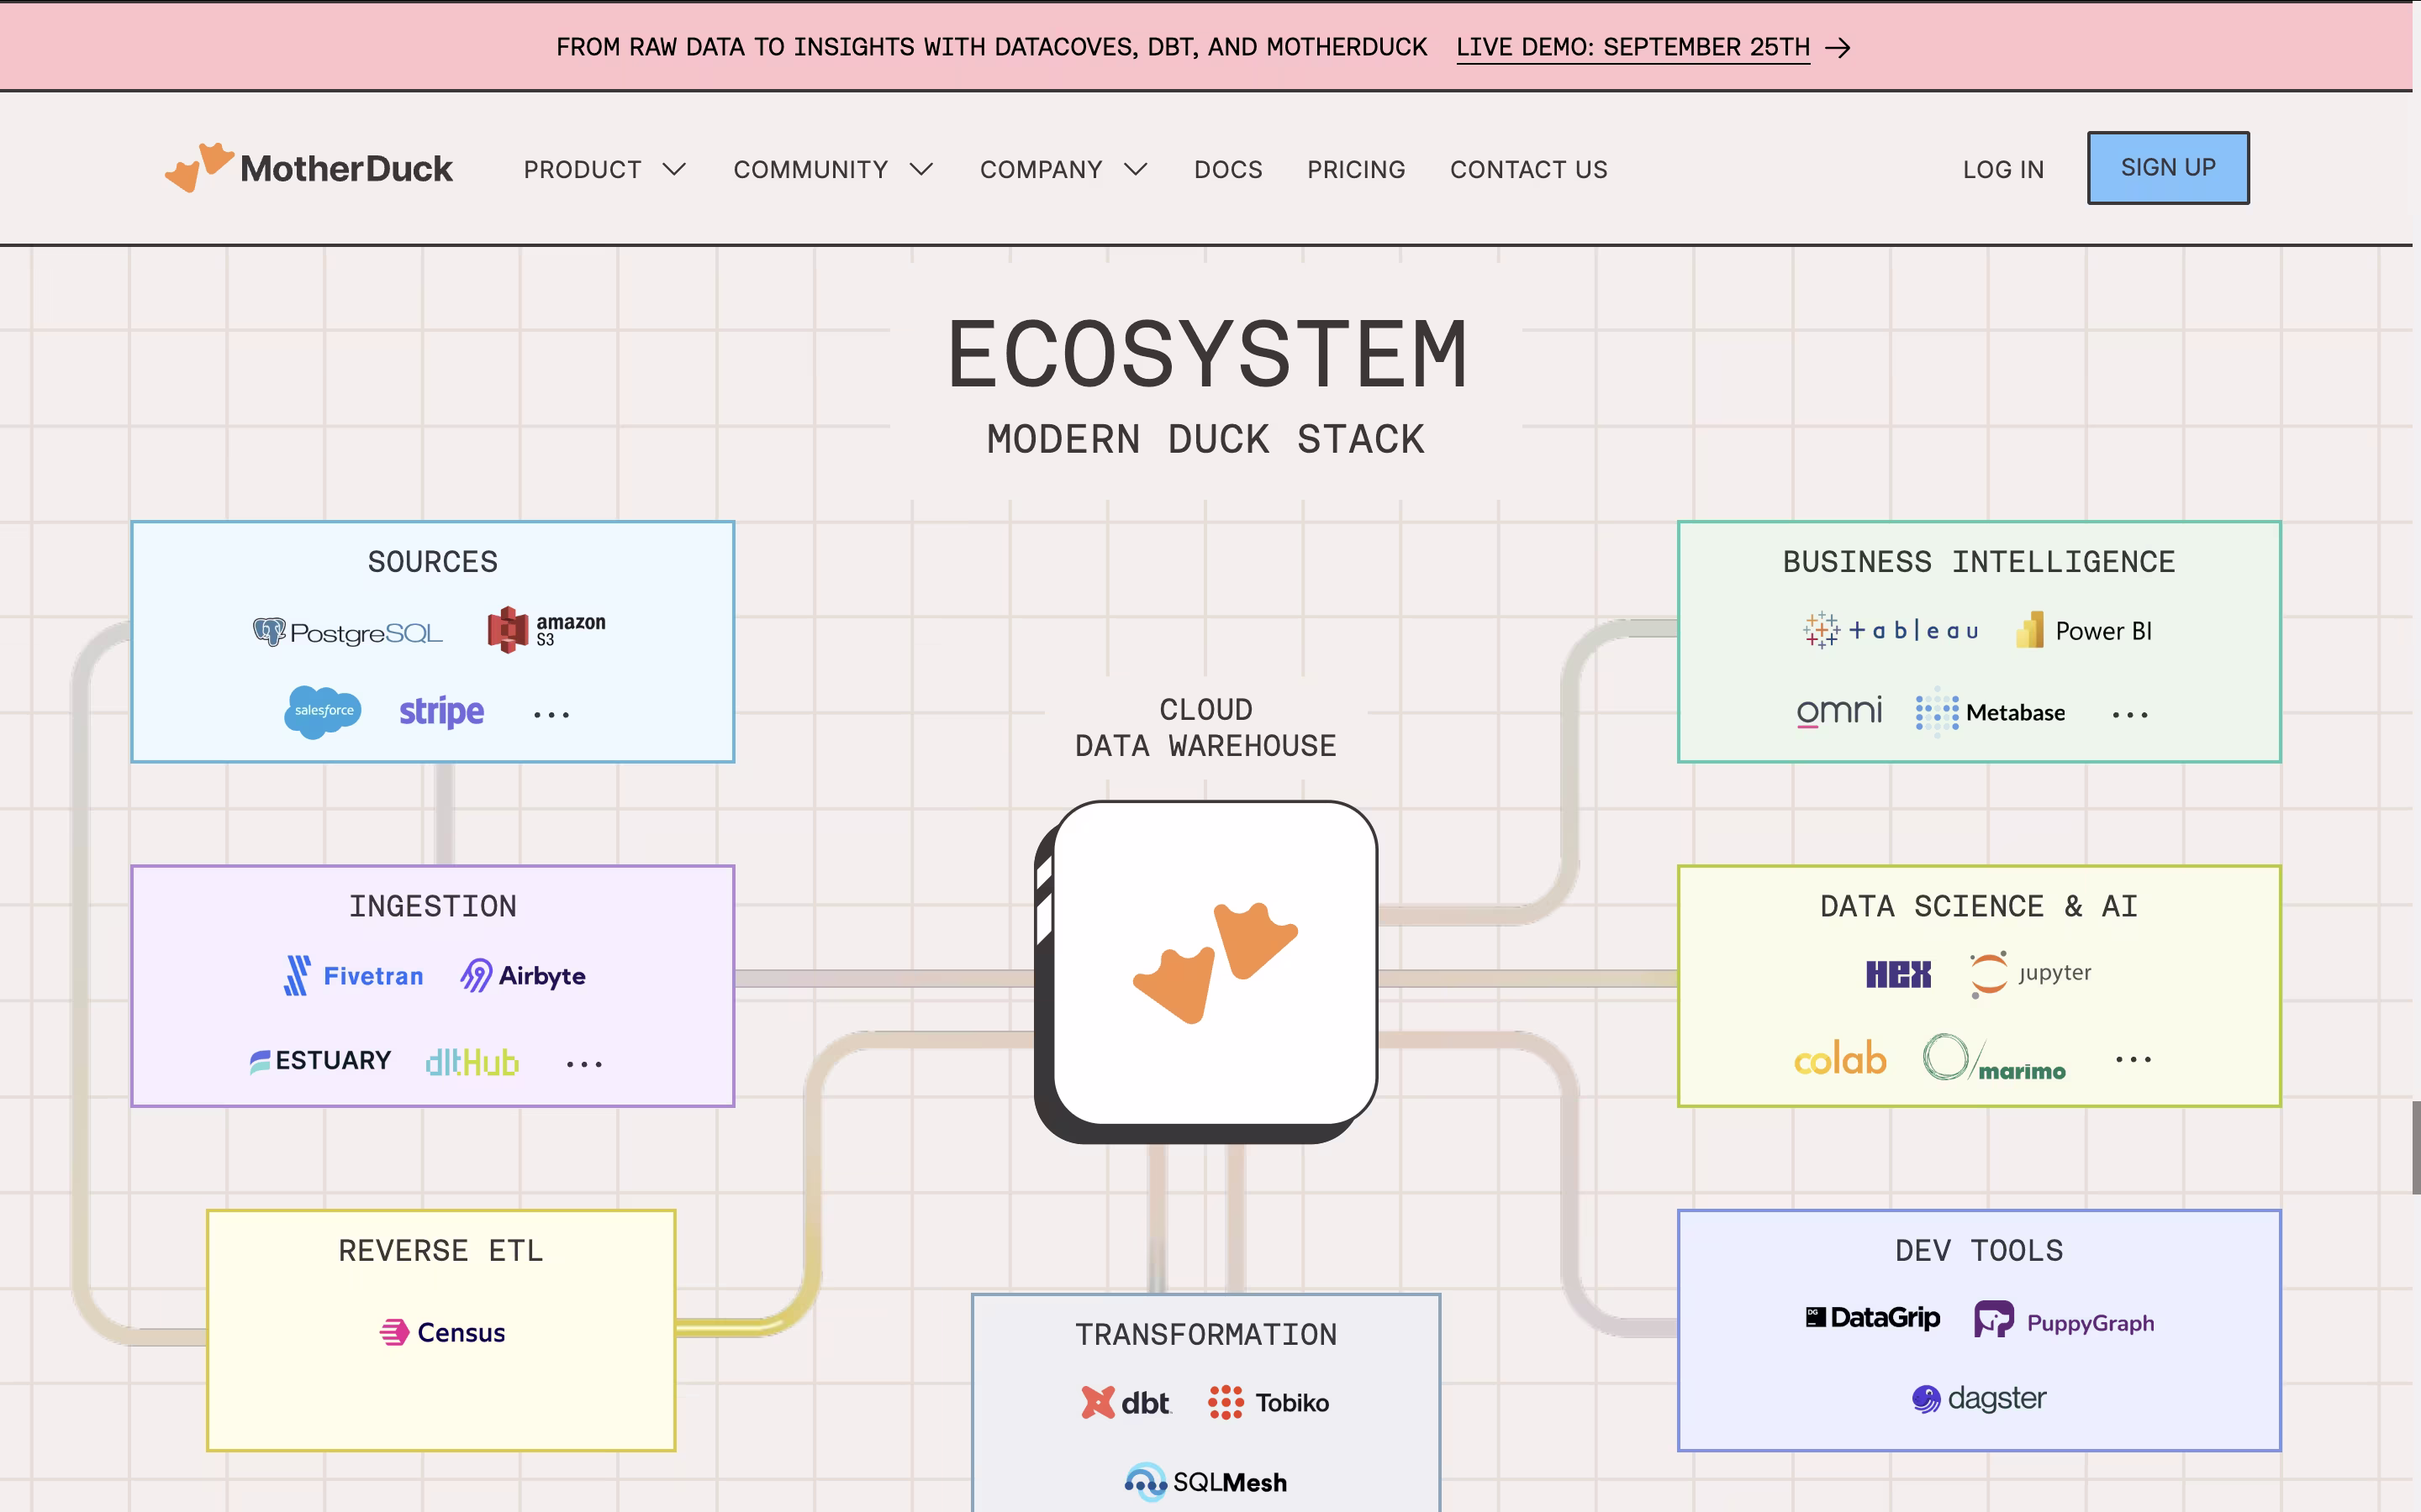Show more Sources via the ellipsis
2421x1512 pixels.
(551, 714)
